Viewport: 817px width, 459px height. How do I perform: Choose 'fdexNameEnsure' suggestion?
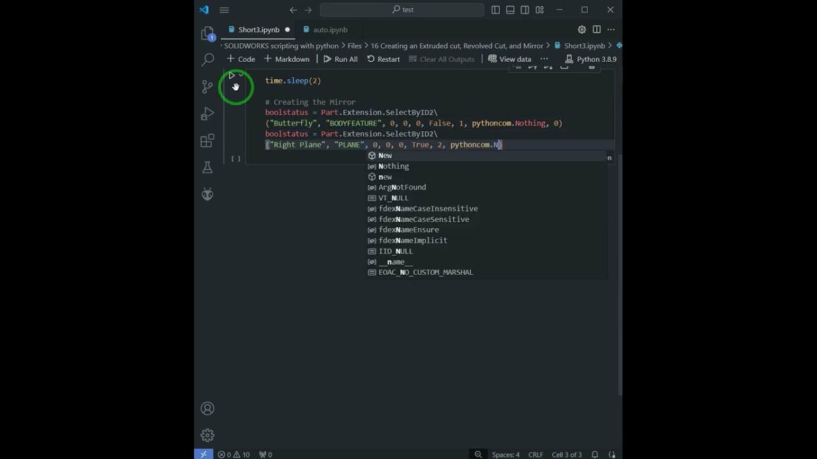tap(486, 229)
